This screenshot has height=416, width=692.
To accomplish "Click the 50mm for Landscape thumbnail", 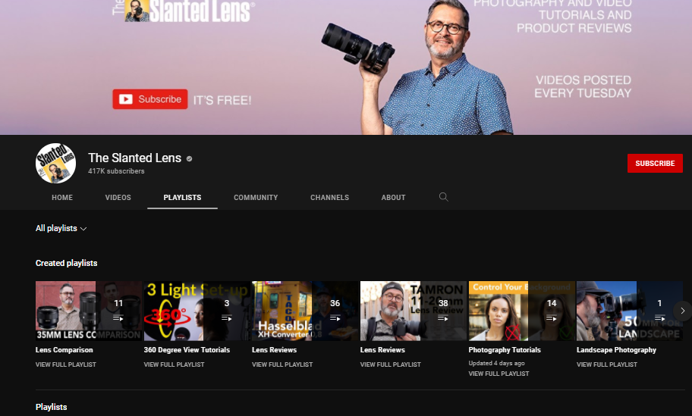I will pos(630,311).
